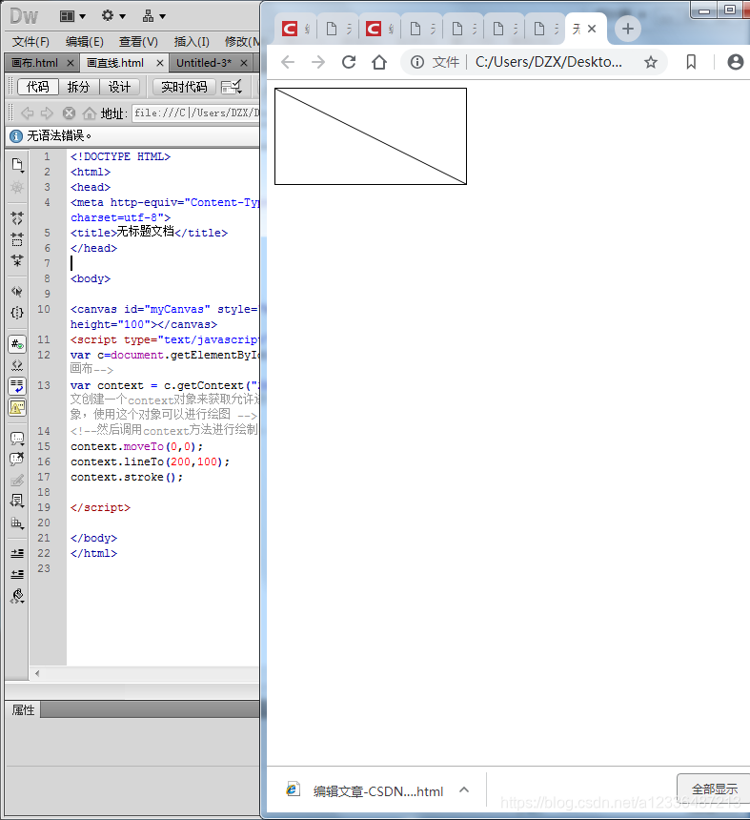750x820 pixels.
Task: Open the 查看(V) menu
Action: pyautogui.click(x=138, y=41)
